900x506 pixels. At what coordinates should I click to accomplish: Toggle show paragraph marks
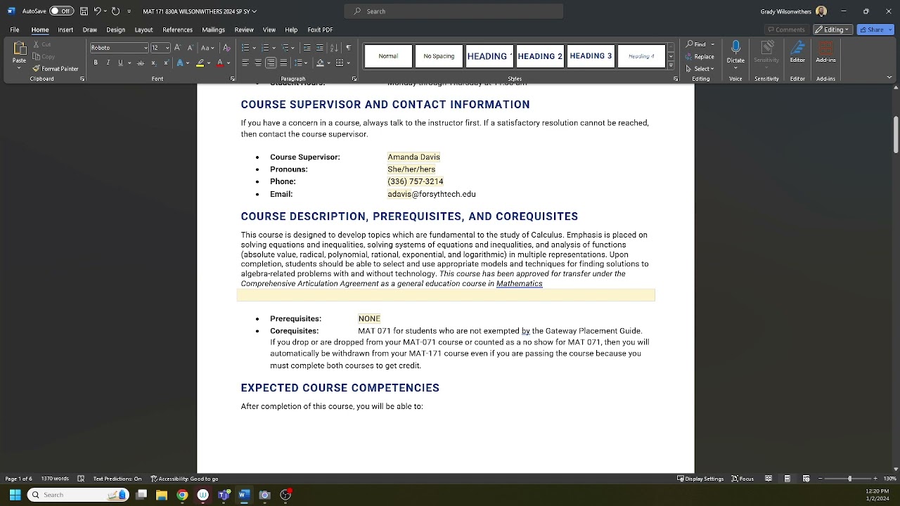pos(348,48)
